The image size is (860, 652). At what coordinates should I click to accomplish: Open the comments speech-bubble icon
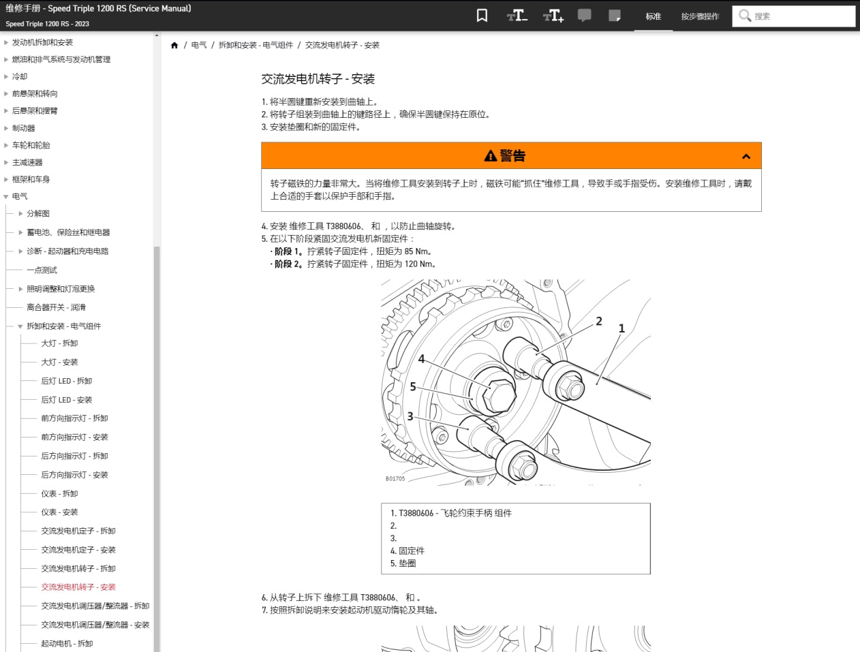pyautogui.click(x=585, y=15)
